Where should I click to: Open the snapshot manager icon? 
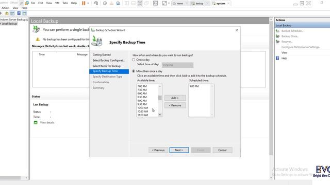118,3
